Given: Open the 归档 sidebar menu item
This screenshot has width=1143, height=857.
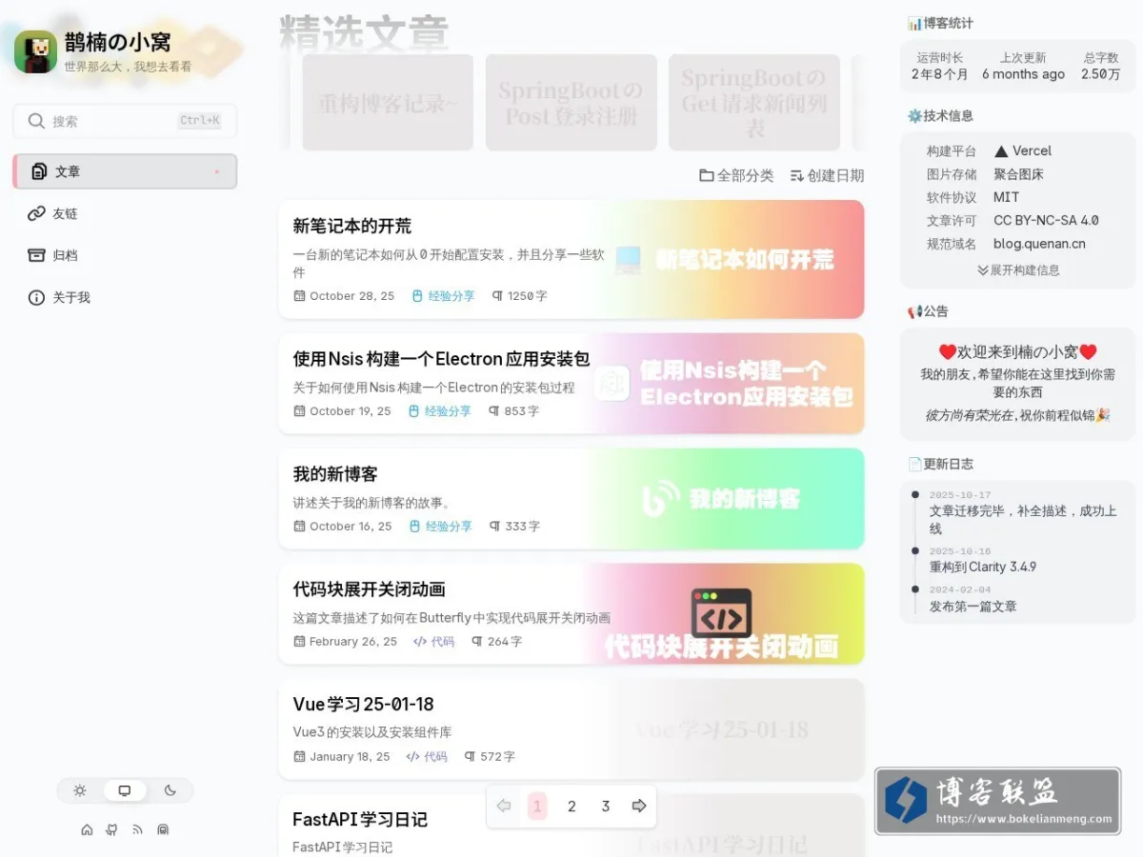Looking at the screenshot, I should pyautogui.click(x=125, y=255).
